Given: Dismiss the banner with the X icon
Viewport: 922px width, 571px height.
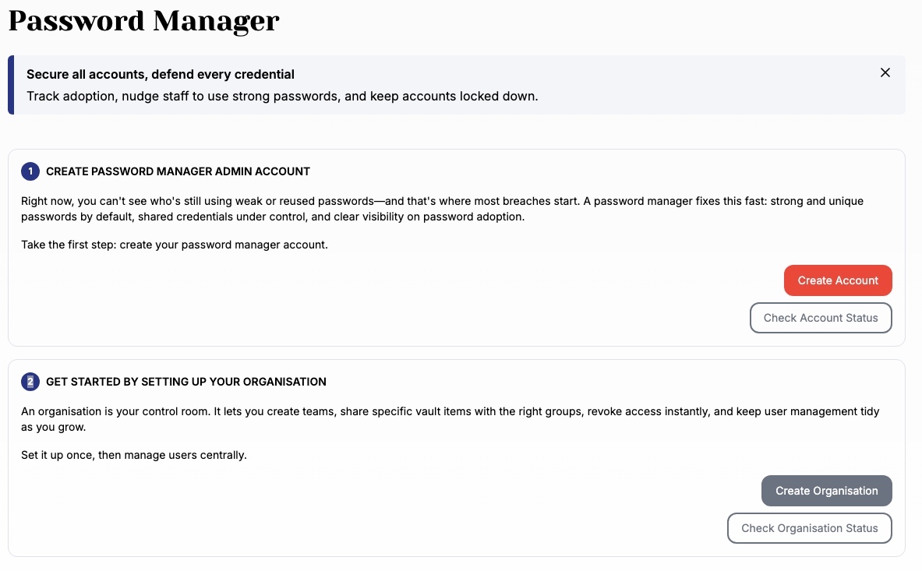Looking at the screenshot, I should 885,73.
